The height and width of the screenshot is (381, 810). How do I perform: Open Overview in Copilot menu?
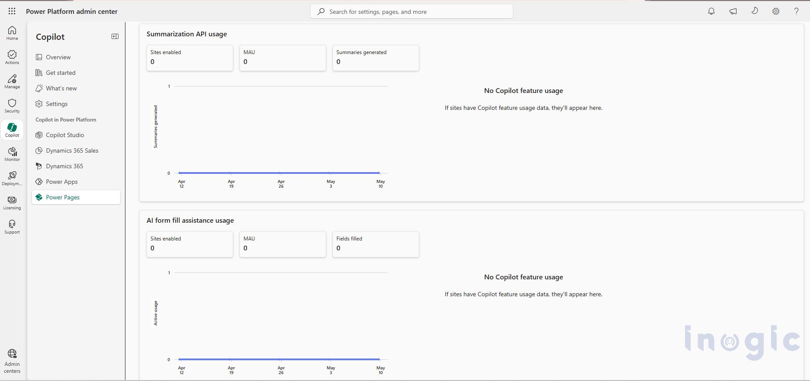76,57
